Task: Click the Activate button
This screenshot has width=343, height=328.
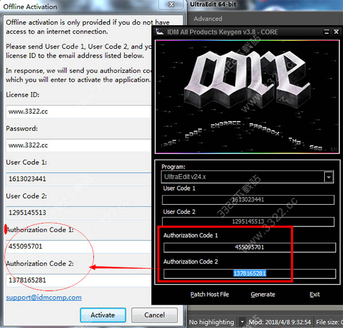Action: coord(103,315)
